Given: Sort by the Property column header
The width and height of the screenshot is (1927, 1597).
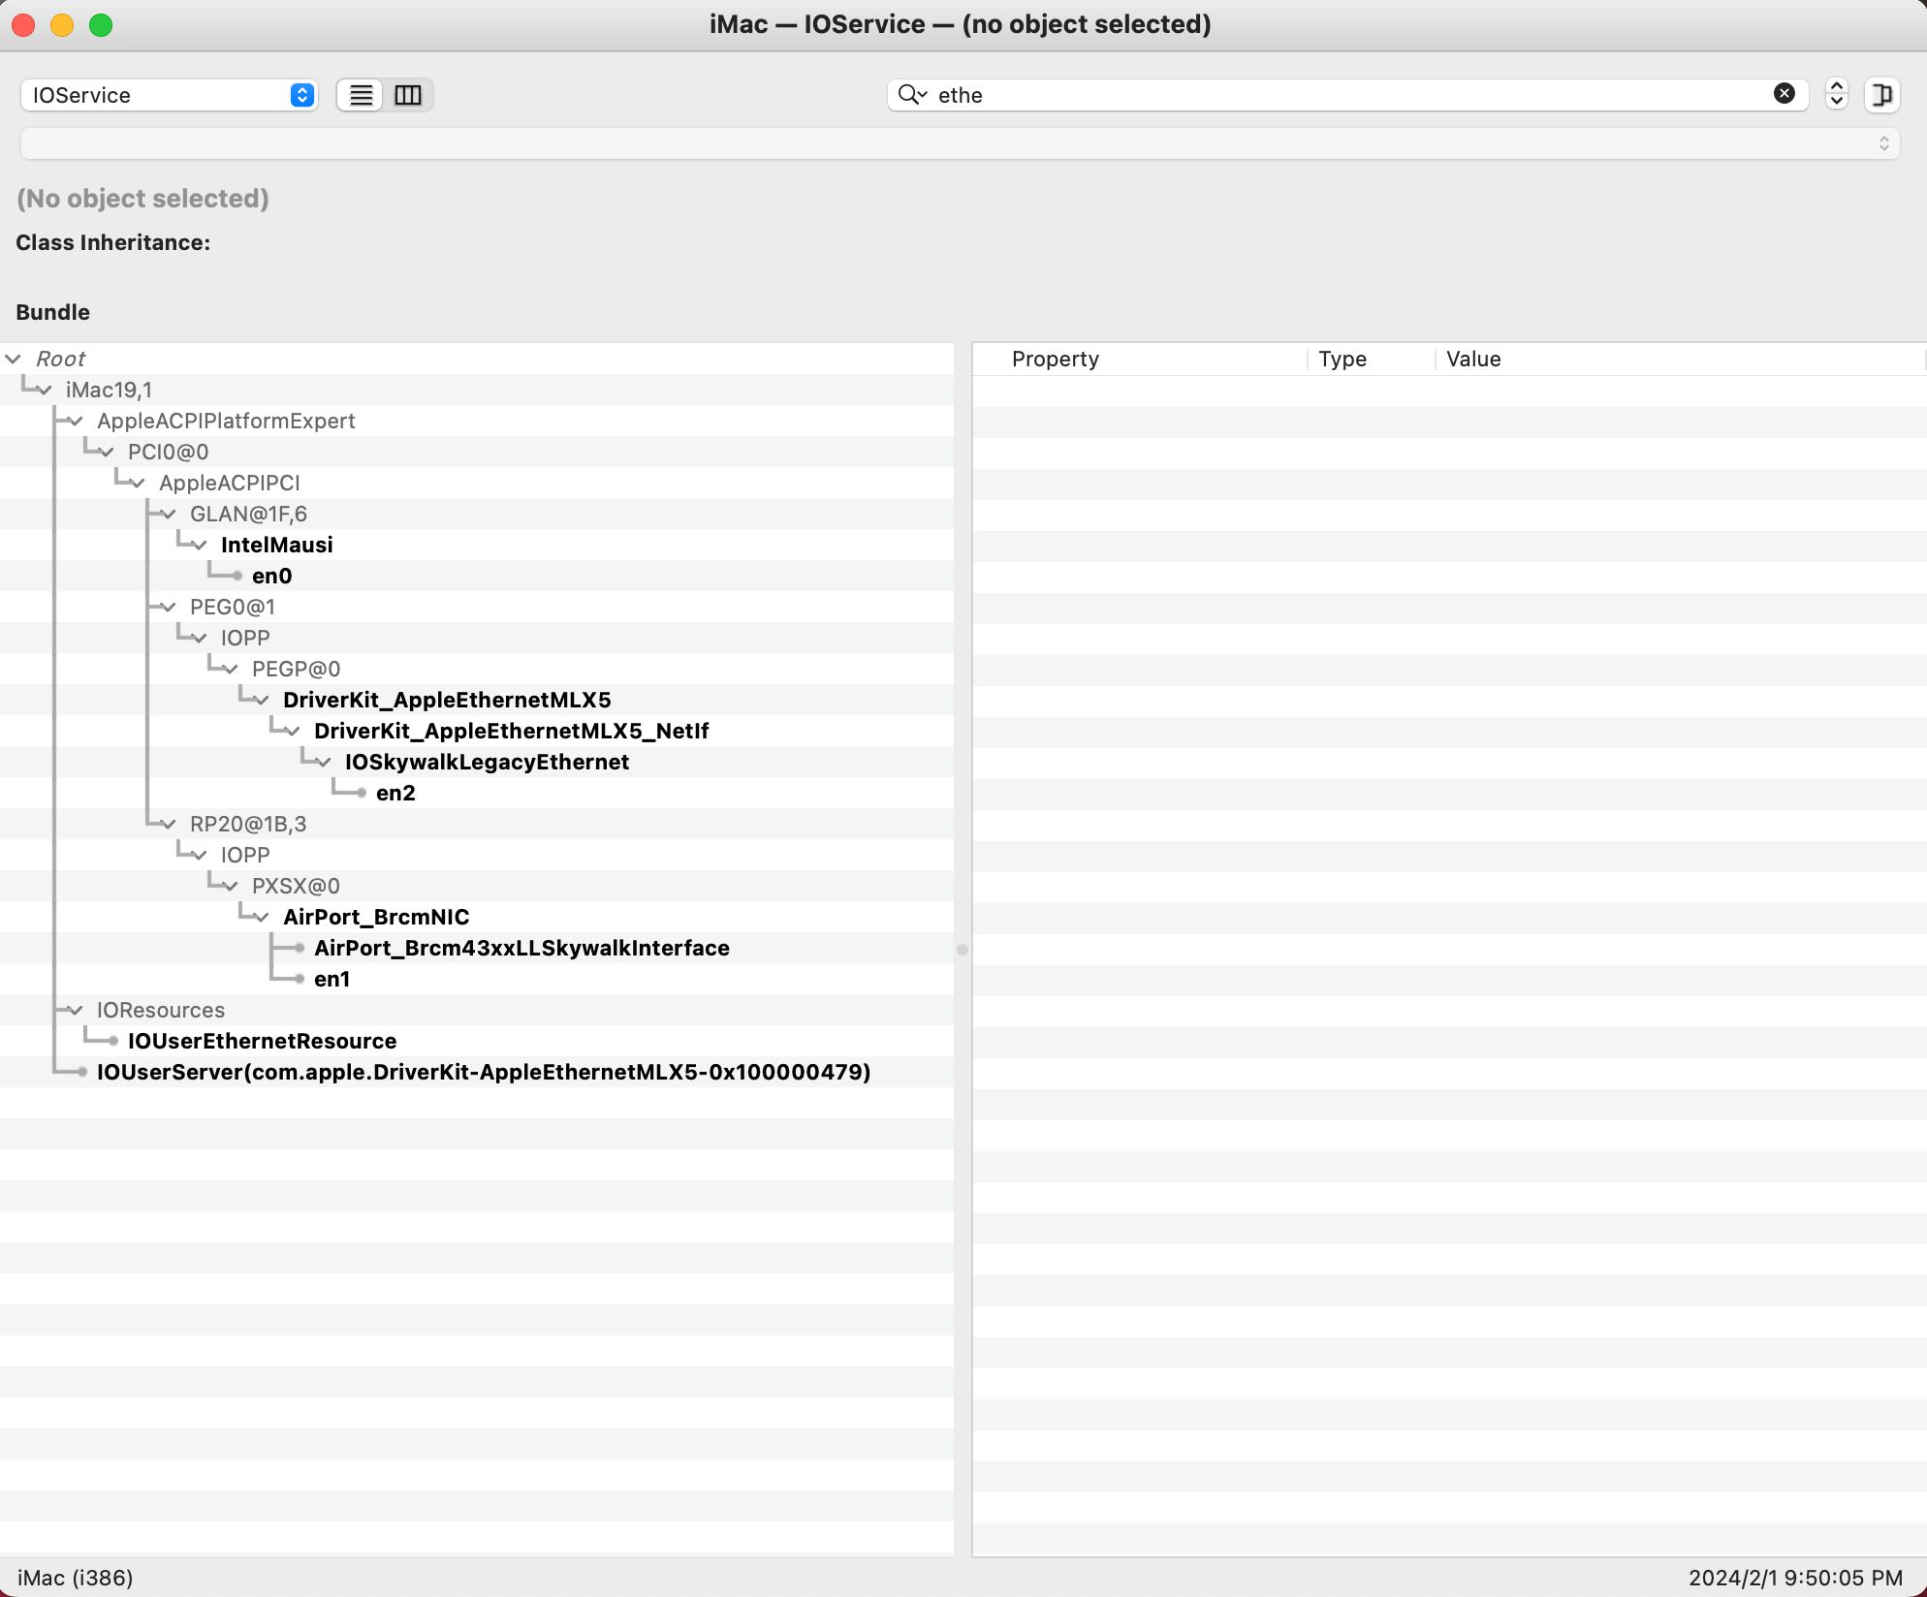Looking at the screenshot, I should (x=1055, y=359).
